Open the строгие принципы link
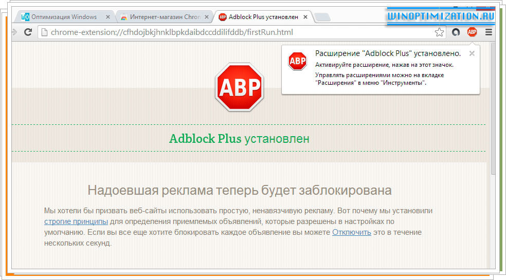 coord(76,221)
